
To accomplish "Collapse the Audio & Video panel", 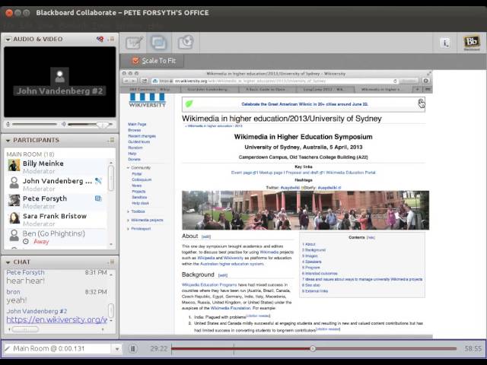I will [8, 40].
